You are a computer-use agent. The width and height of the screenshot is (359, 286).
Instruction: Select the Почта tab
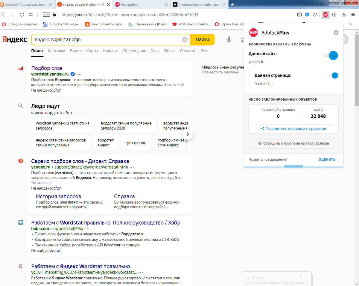pos(170,51)
